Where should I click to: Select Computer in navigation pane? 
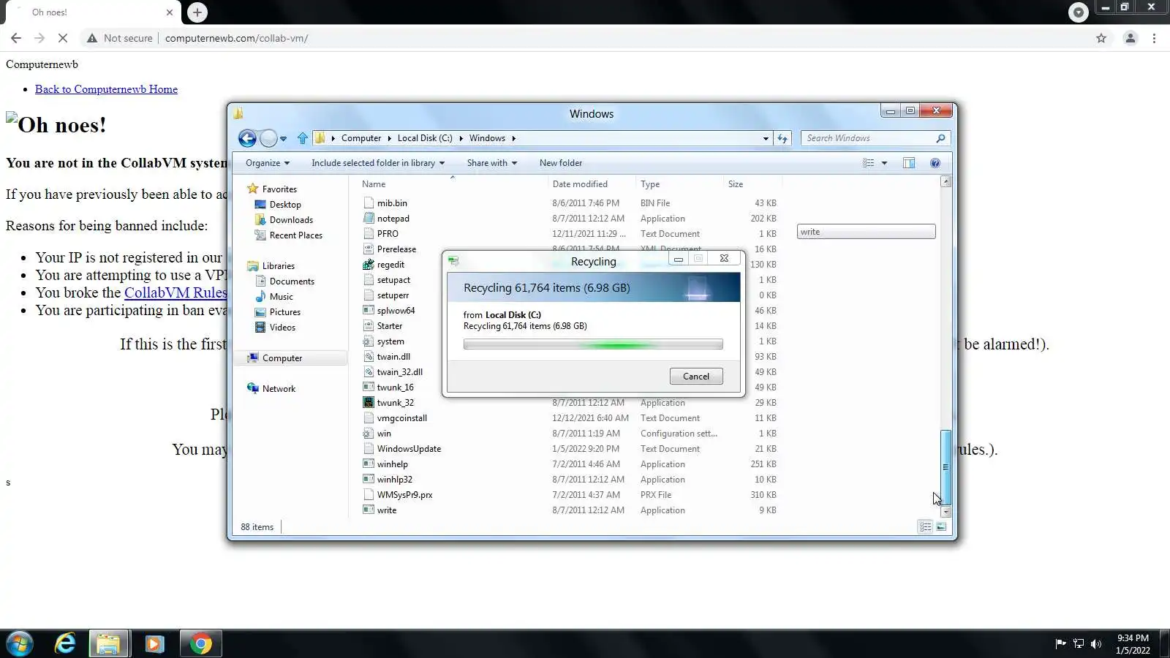[282, 358]
